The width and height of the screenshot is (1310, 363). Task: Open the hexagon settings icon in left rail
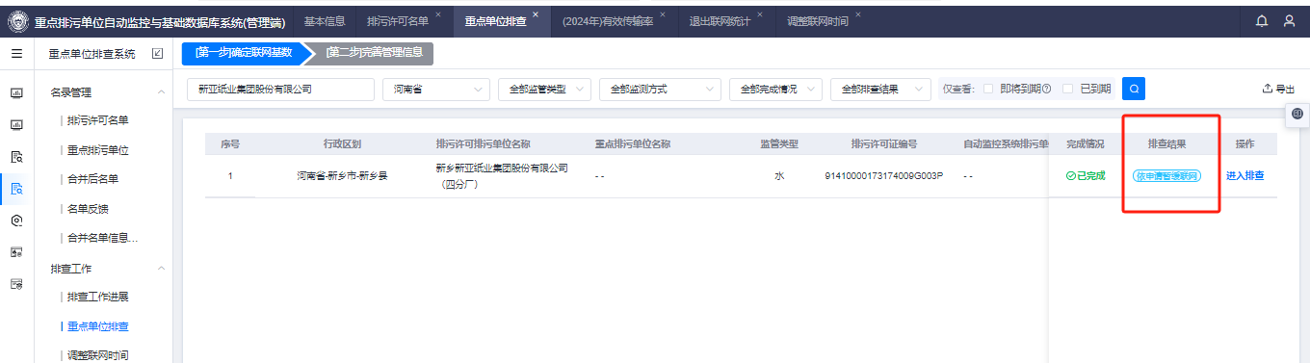[16, 220]
